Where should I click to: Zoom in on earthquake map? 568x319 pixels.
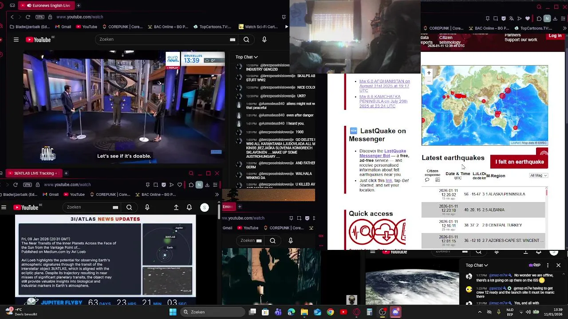click(429, 73)
